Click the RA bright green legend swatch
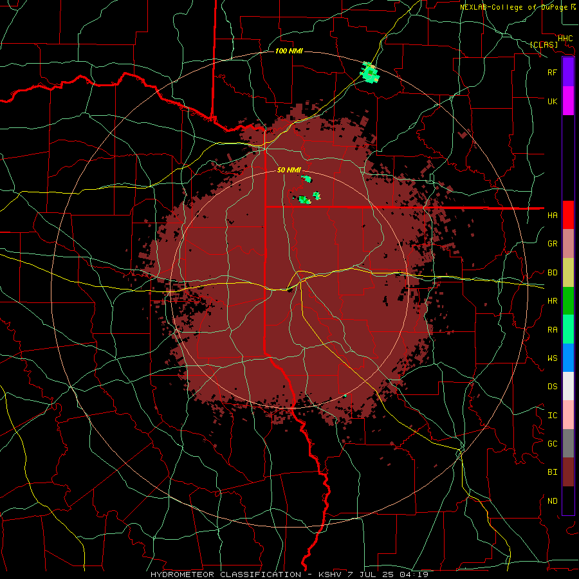Viewport: 579px width, 579px height. point(568,329)
